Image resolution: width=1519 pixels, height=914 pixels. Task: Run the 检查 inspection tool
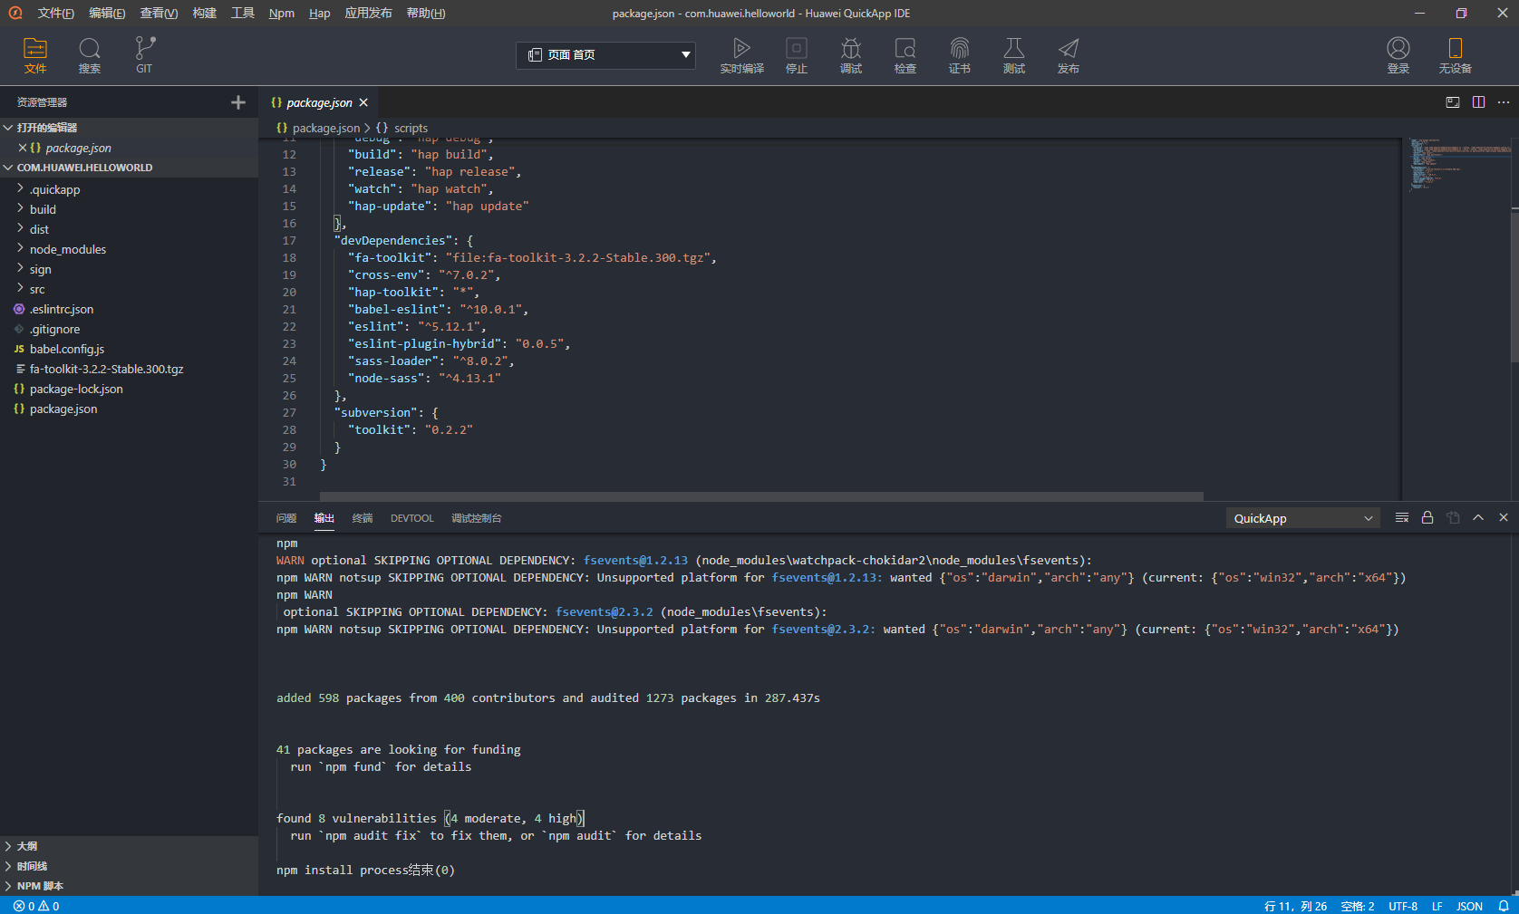905,55
